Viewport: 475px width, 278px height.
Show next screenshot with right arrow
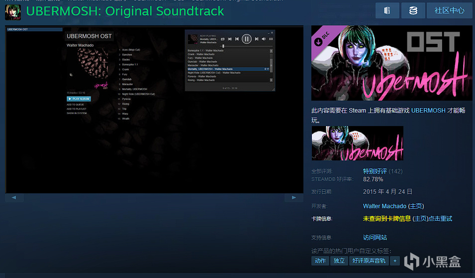click(293, 198)
